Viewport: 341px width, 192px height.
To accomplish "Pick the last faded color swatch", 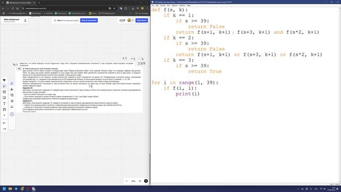I will 12,126.
